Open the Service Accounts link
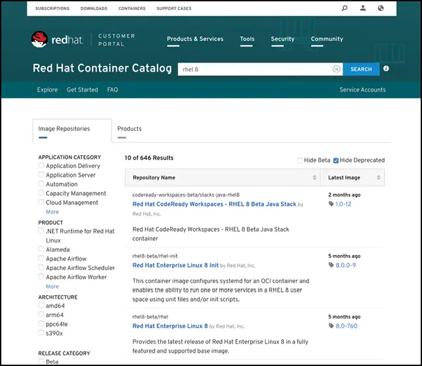The height and width of the screenshot is (366, 422). [x=362, y=90]
